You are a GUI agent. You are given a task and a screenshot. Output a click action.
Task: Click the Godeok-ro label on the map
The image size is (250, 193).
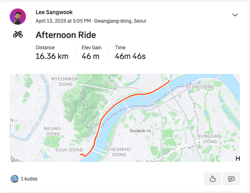[140, 131]
